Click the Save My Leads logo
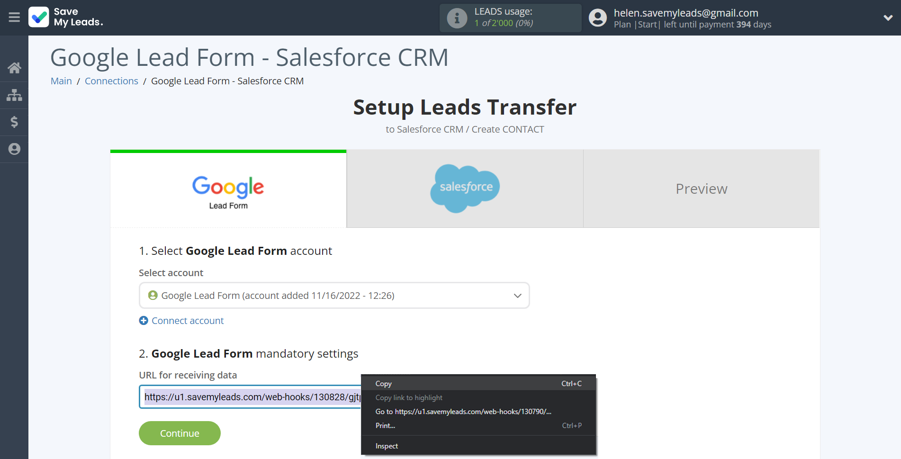This screenshot has height=459, width=901. click(x=66, y=17)
